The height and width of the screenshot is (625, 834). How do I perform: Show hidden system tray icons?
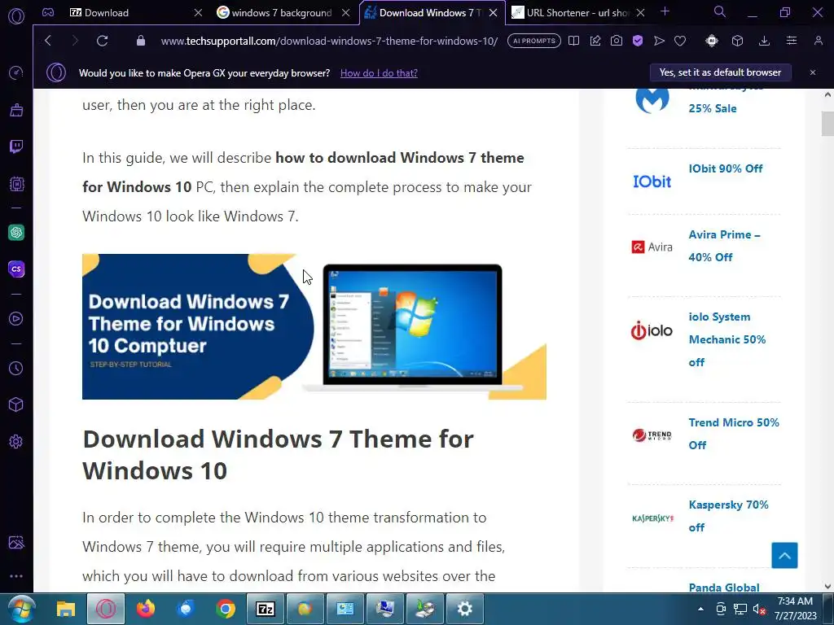coord(700,609)
